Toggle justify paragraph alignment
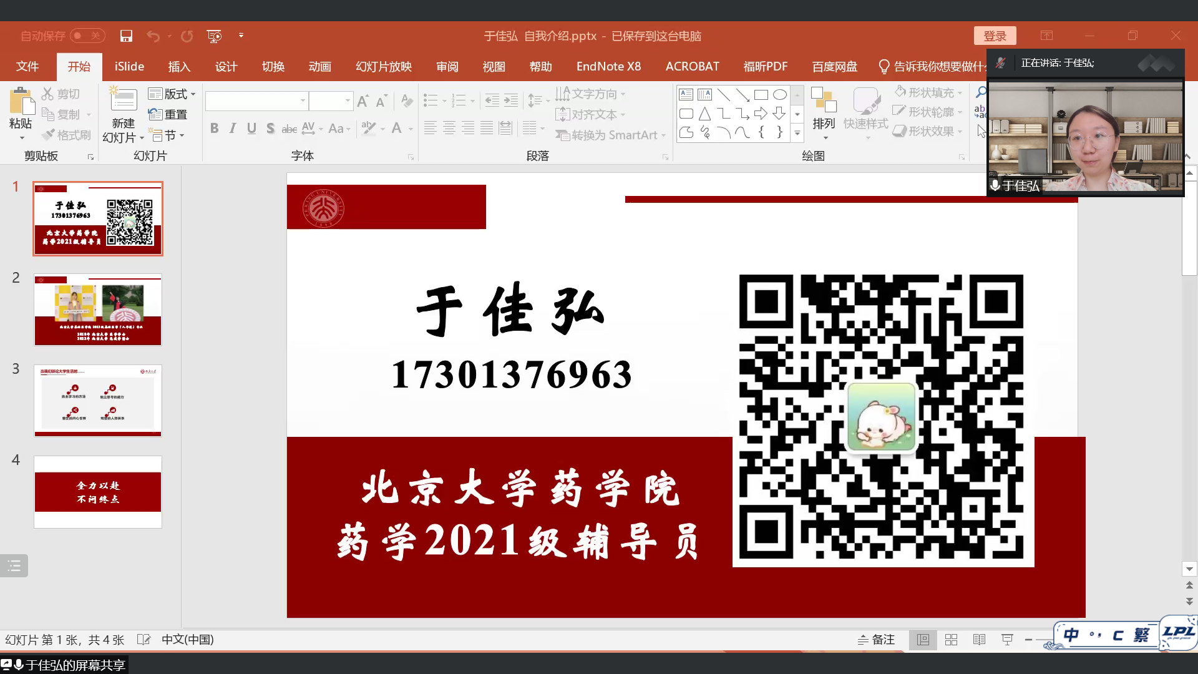The width and height of the screenshot is (1198, 674). [486, 128]
